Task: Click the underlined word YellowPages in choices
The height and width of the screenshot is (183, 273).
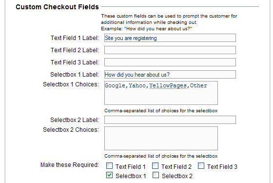Action: click(x=168, y=85)
